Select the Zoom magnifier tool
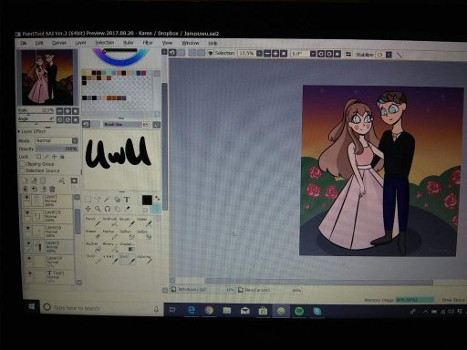 [98, 209]
